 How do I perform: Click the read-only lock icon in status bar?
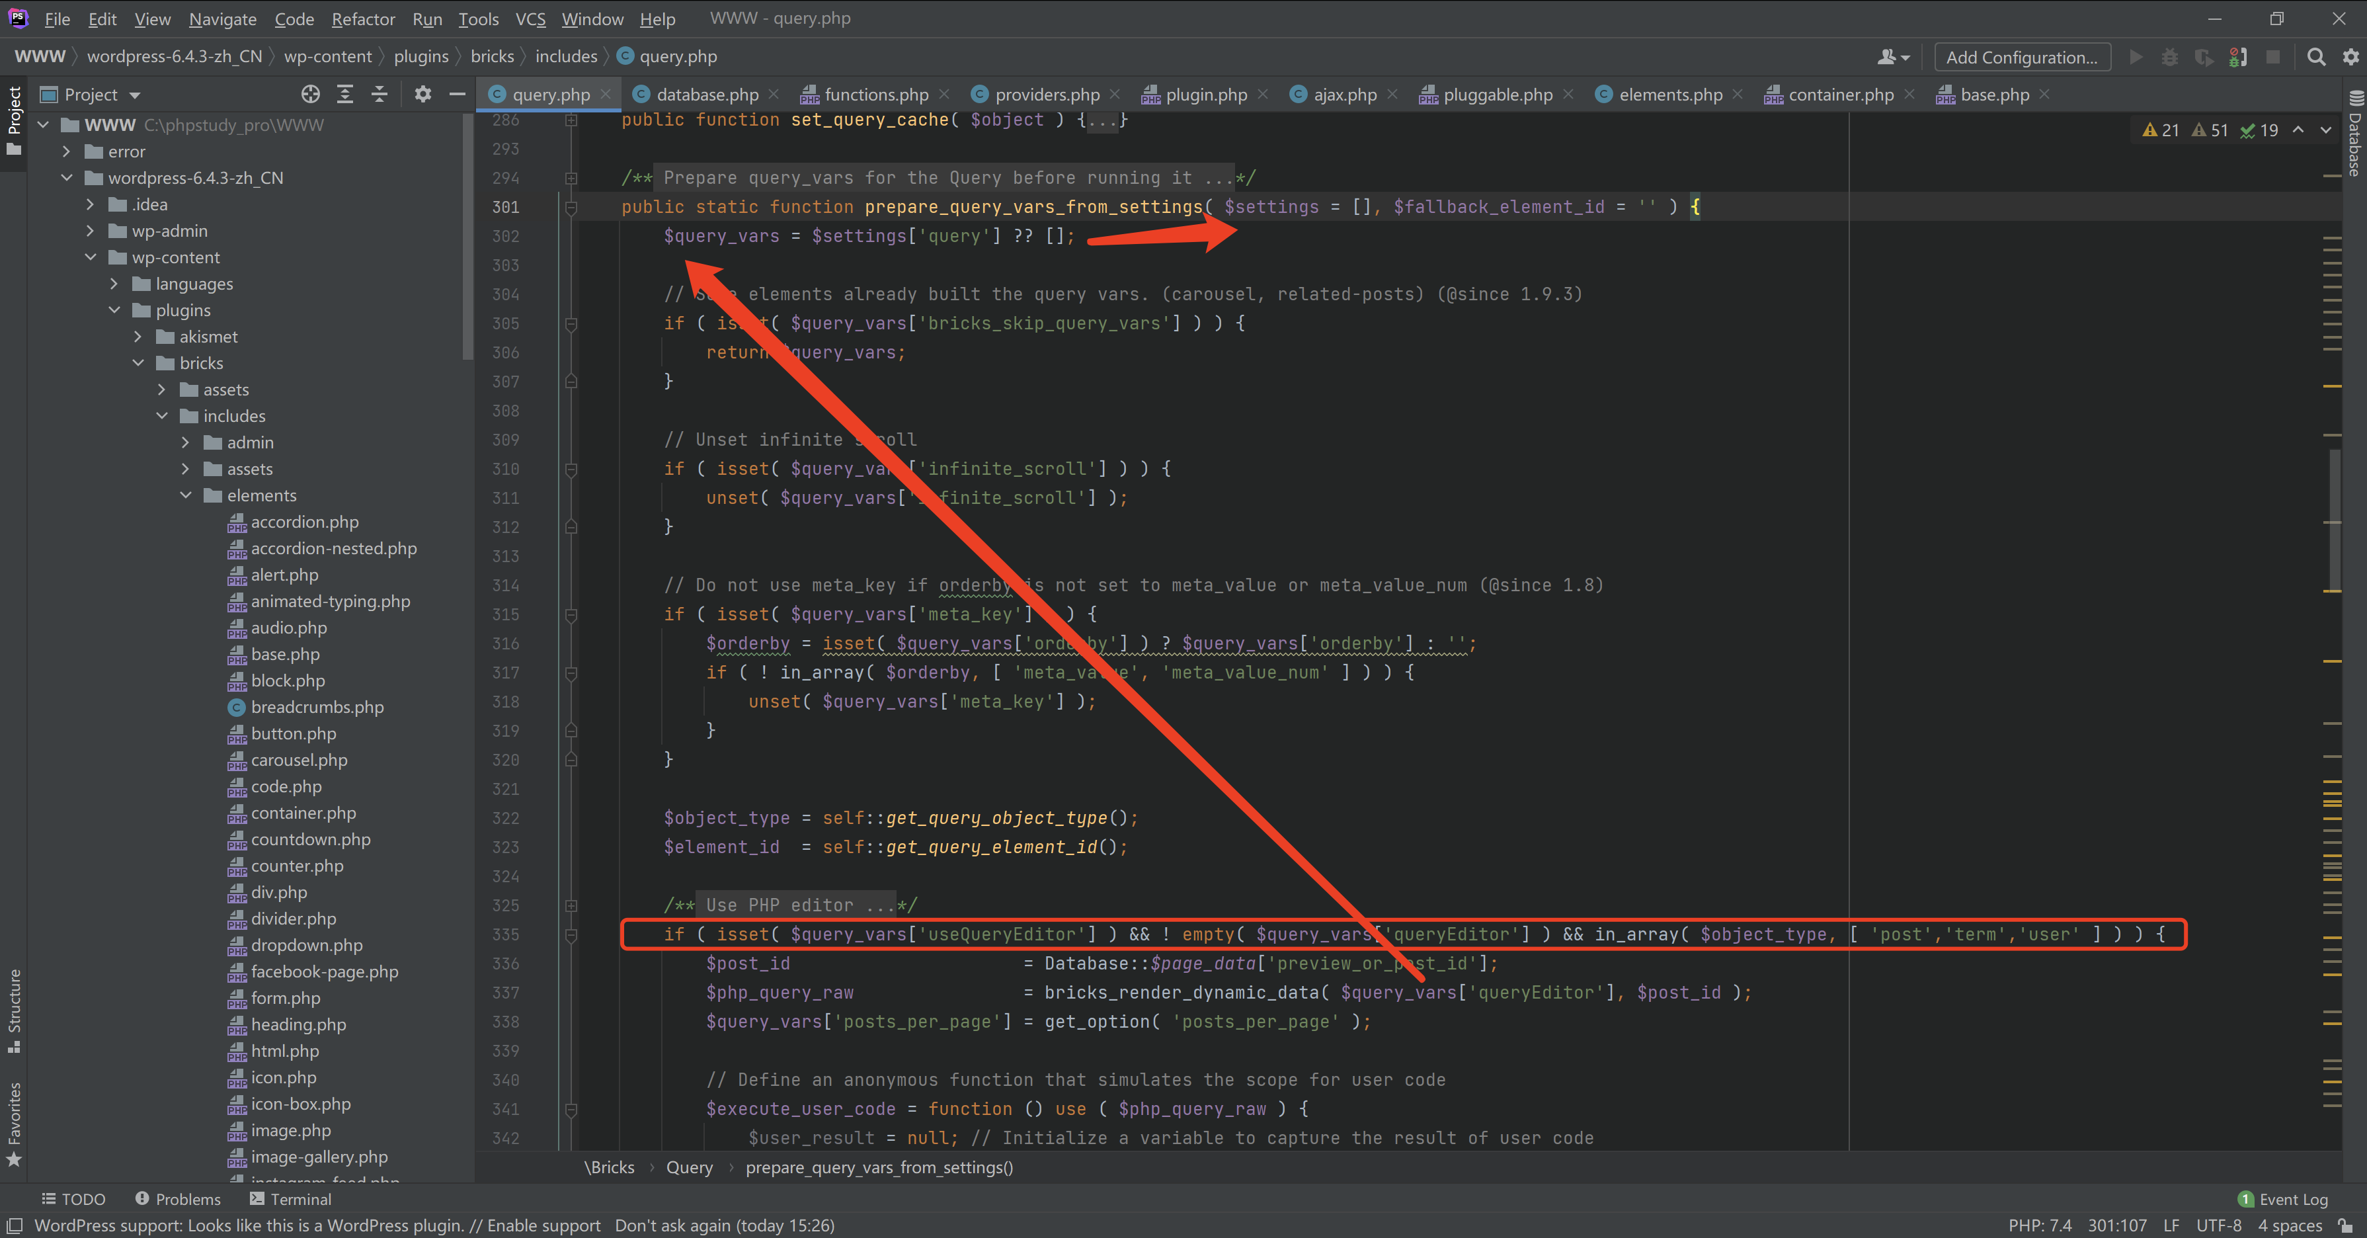coord(2346,1225)
